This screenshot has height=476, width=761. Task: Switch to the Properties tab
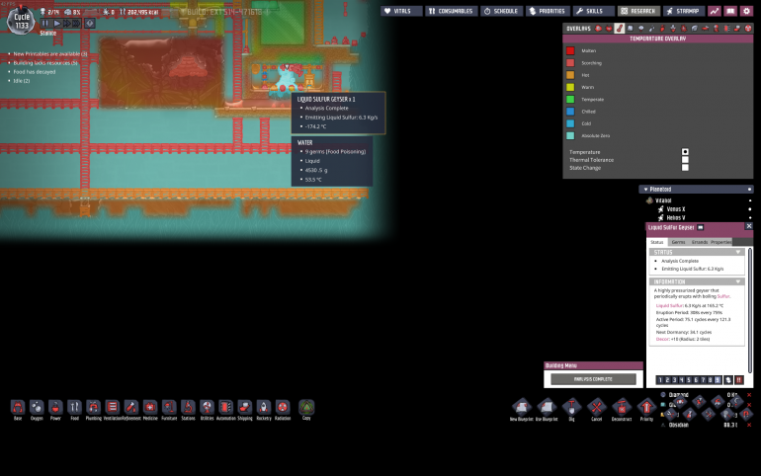tap(721, 242)
